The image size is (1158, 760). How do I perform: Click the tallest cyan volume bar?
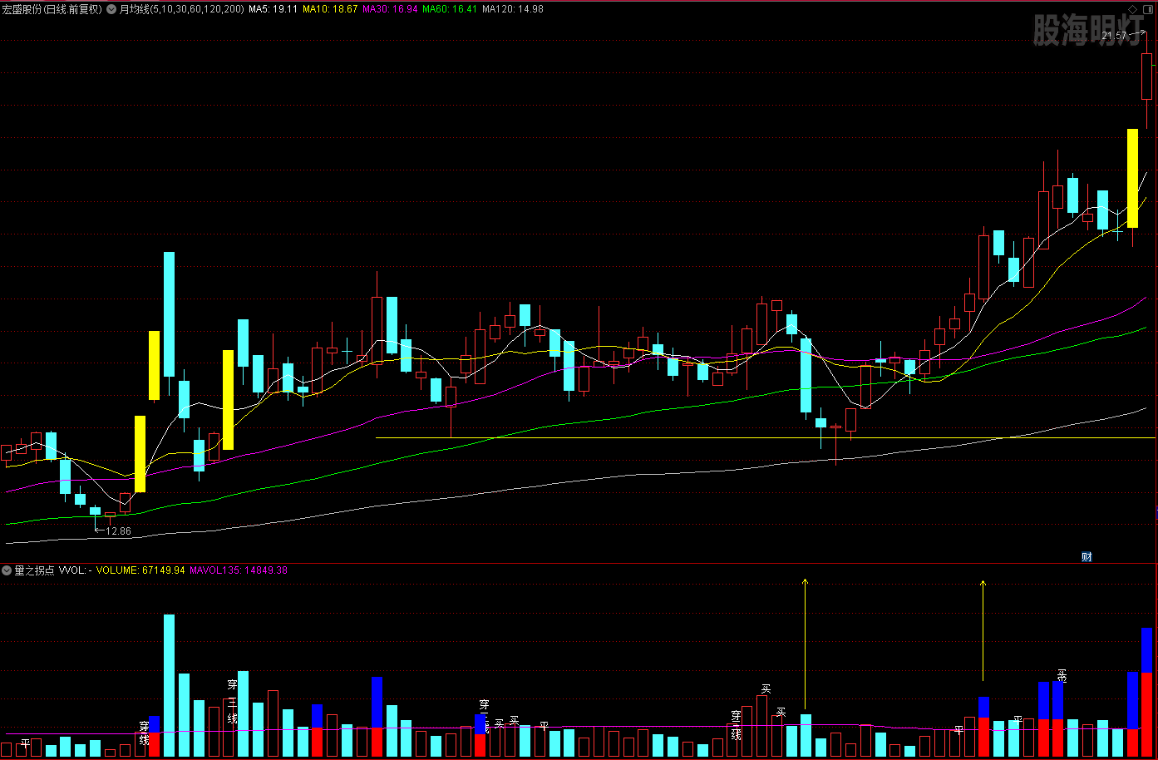[x=169, y=686]
